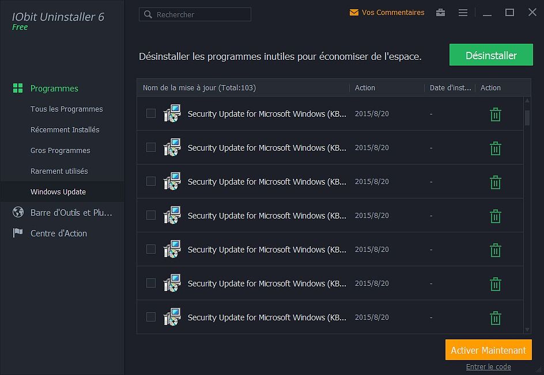This screenshot has height=375, width=544.
Task: Click the green Désinstaller button
Action: click(491, 55)
